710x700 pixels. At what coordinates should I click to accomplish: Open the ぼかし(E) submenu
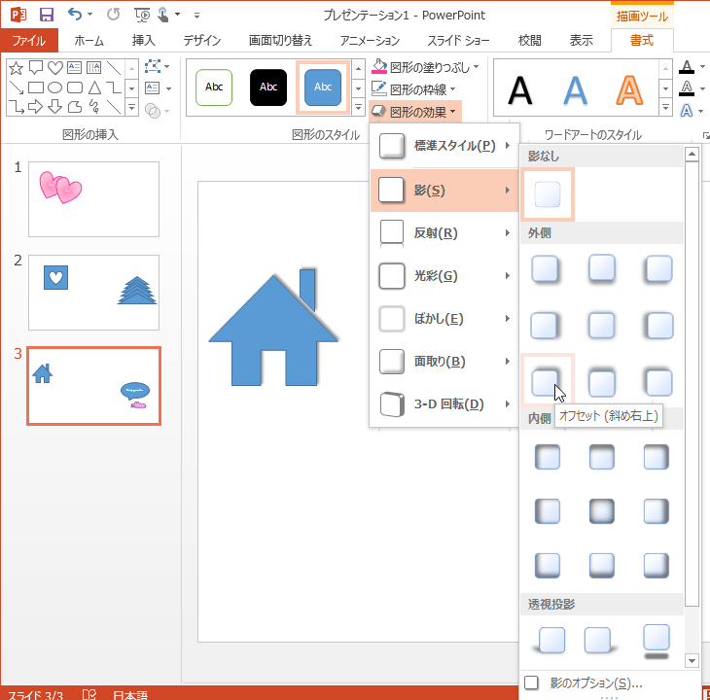[x=444, y=319]
